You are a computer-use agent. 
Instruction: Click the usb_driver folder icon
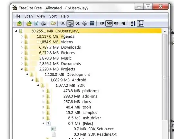coord(48,118)
